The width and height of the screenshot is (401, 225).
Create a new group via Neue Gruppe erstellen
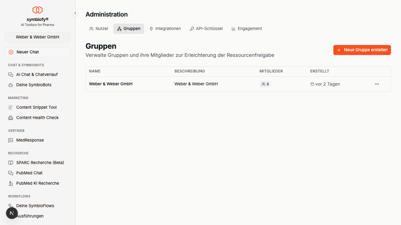point(362,50)
